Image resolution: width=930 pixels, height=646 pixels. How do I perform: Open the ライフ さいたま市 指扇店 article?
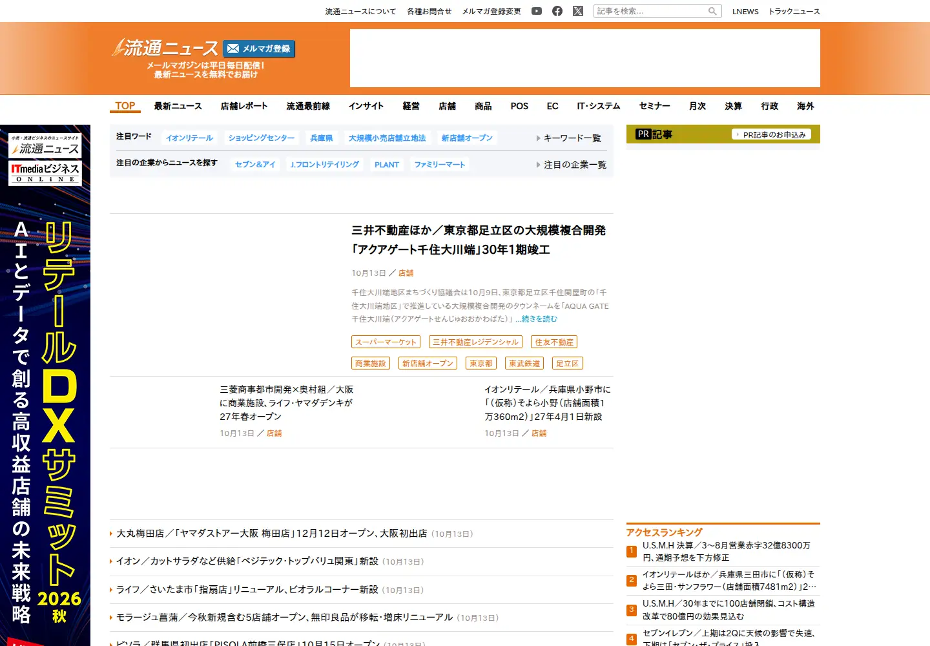pos(247,590)
